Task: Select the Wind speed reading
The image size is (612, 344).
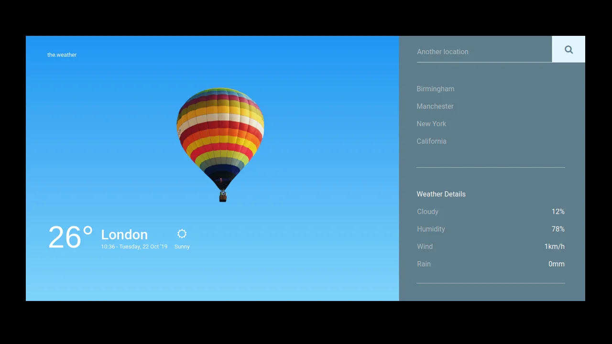Action: (x=554, y=246)
